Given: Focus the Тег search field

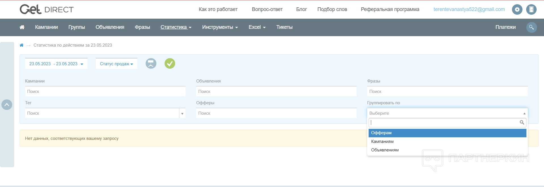Looking at the screenshot, I should [x=102, y=113].
